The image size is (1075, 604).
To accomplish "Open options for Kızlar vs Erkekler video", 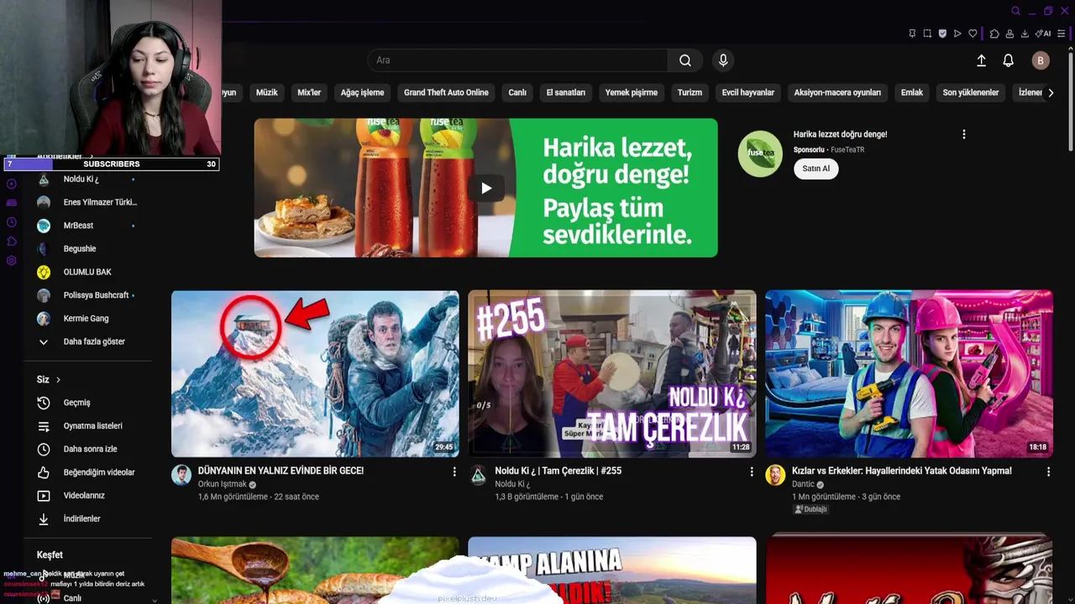I will 1048,472.
